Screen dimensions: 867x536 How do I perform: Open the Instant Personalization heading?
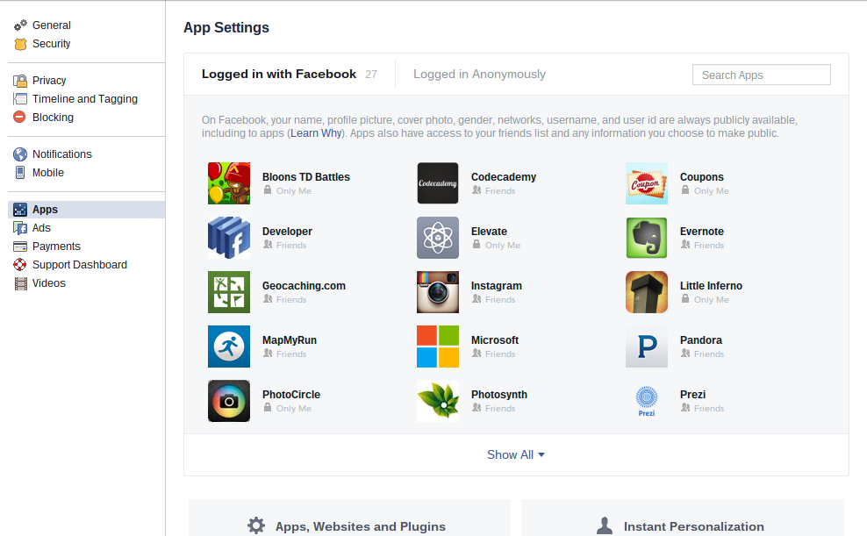pyautogui.click(x=694, y=526)
